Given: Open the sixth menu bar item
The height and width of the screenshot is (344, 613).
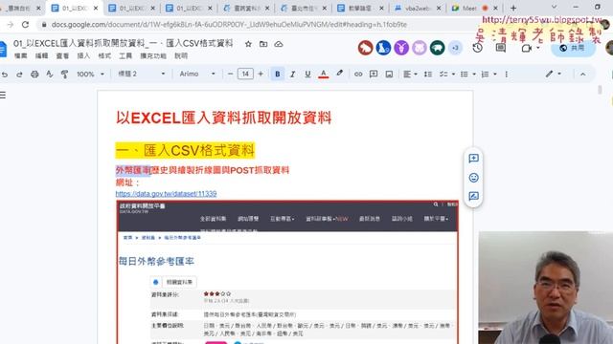Looking at the screenshot, I should click(125, 56).
